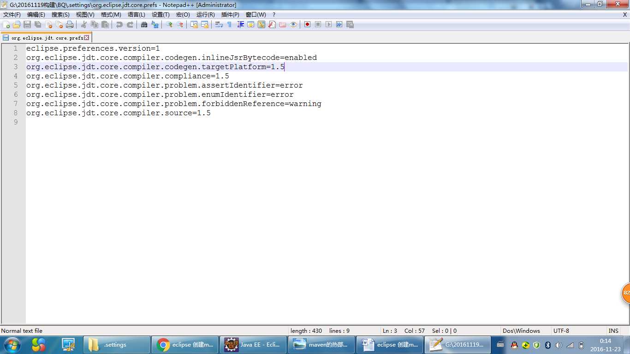This screenshot has width=630, height=354.
Task: Open Find with the binoculars icon
Action: [x=144, y=24]
